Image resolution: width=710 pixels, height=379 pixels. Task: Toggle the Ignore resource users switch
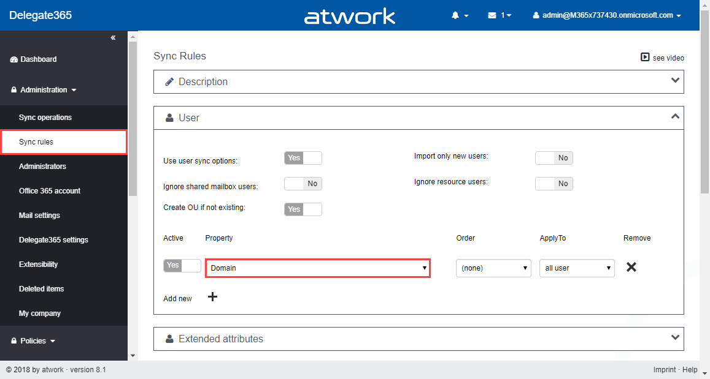click(554, 184)
